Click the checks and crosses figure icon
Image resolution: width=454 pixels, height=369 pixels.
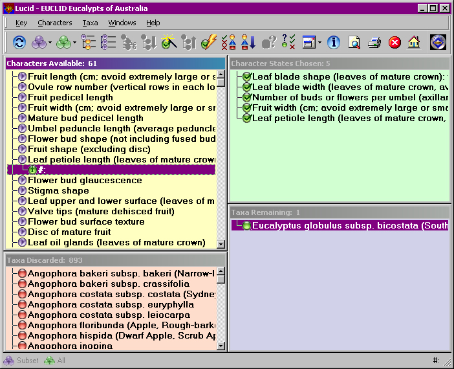[228, 42]
